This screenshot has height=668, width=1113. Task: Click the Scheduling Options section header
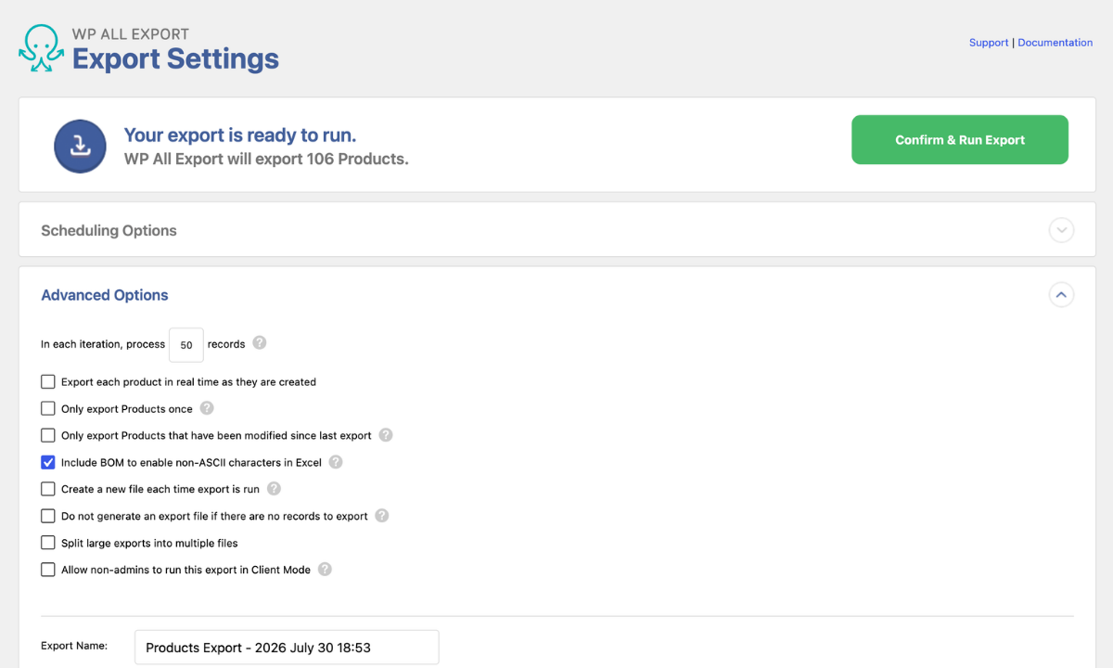[109, 230]
